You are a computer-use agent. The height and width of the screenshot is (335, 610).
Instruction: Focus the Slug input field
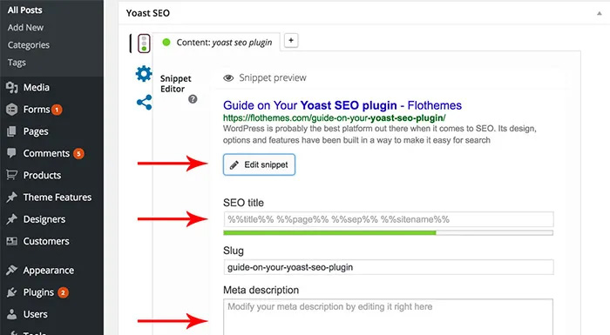tap(389, 267)
